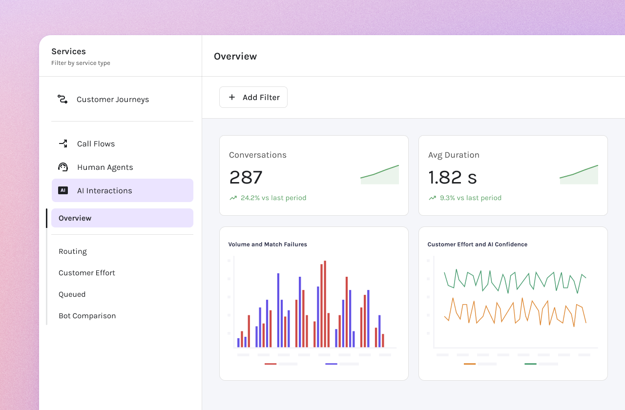Click the Avg Duration card label
This screenshot has height=410, width=625.
tap(454, 155)
